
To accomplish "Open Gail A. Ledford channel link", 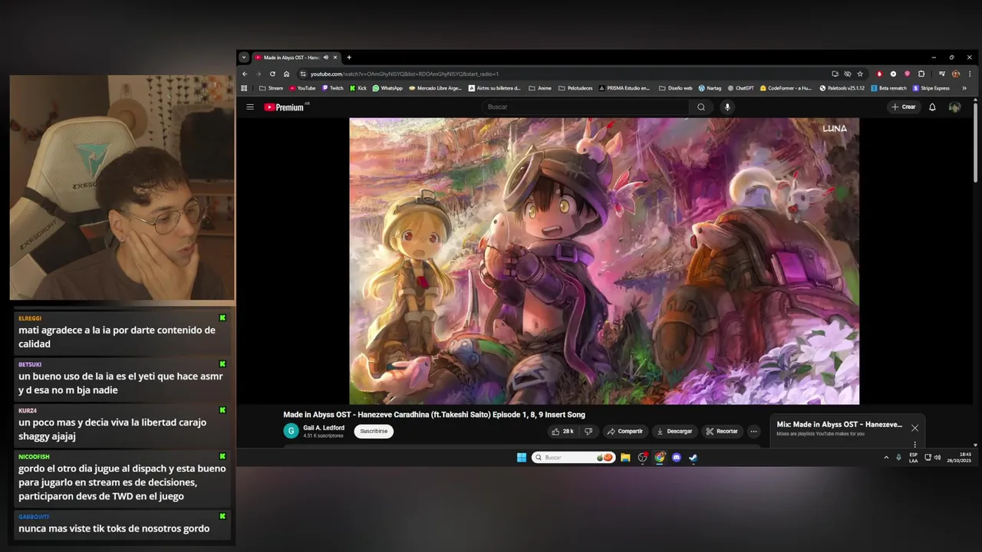I will point(324,428).
